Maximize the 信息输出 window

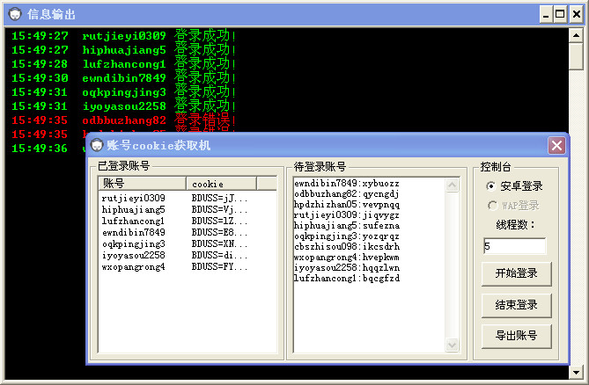560,15
